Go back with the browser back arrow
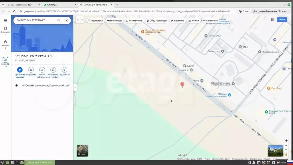The height and width of the screenshot is (165, 293). [x=3, y=11]
